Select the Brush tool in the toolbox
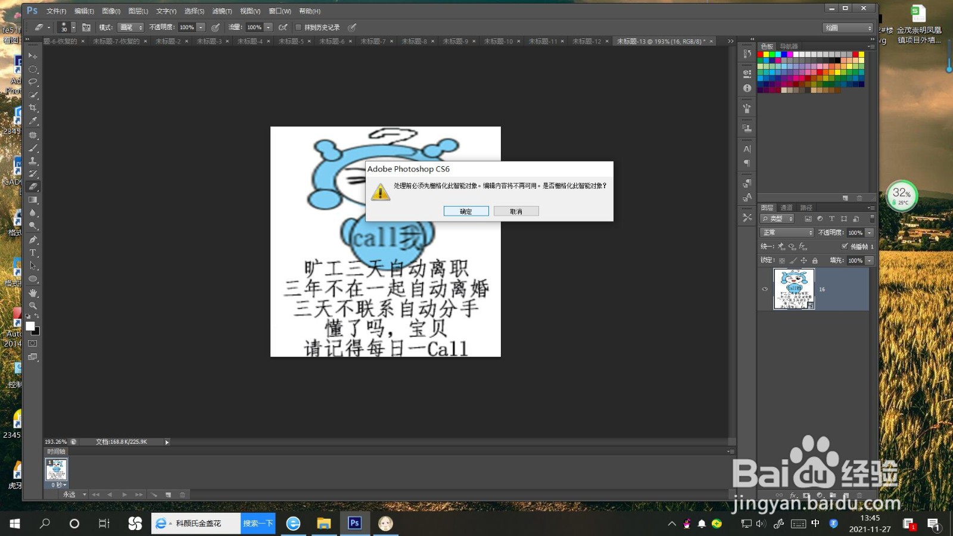953x536 pixels. tap(33, 148)
